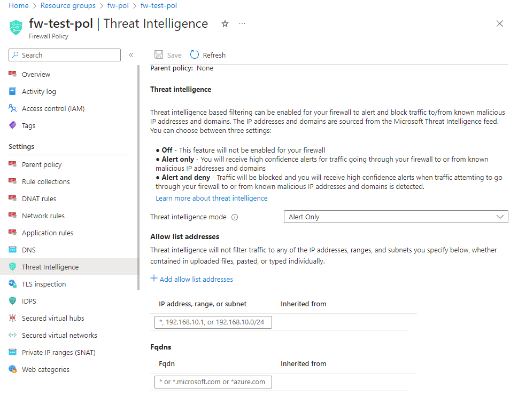Open the ellipsis more options menu
The height and width of the screenshot is (397, 518).
point(242,23)
